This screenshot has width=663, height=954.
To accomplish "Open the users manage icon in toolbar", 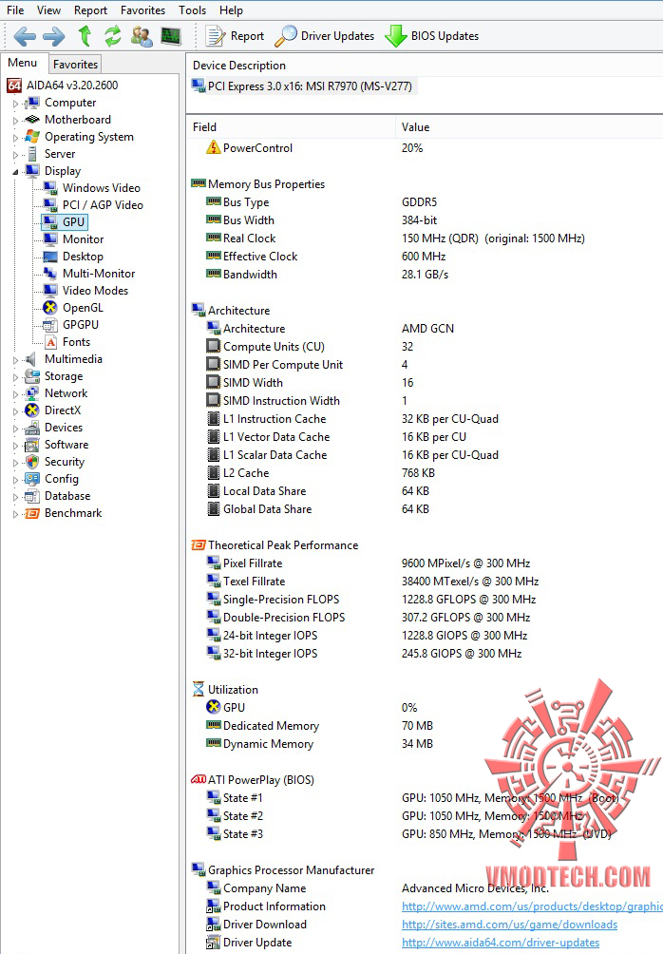I will pos(142,36).
